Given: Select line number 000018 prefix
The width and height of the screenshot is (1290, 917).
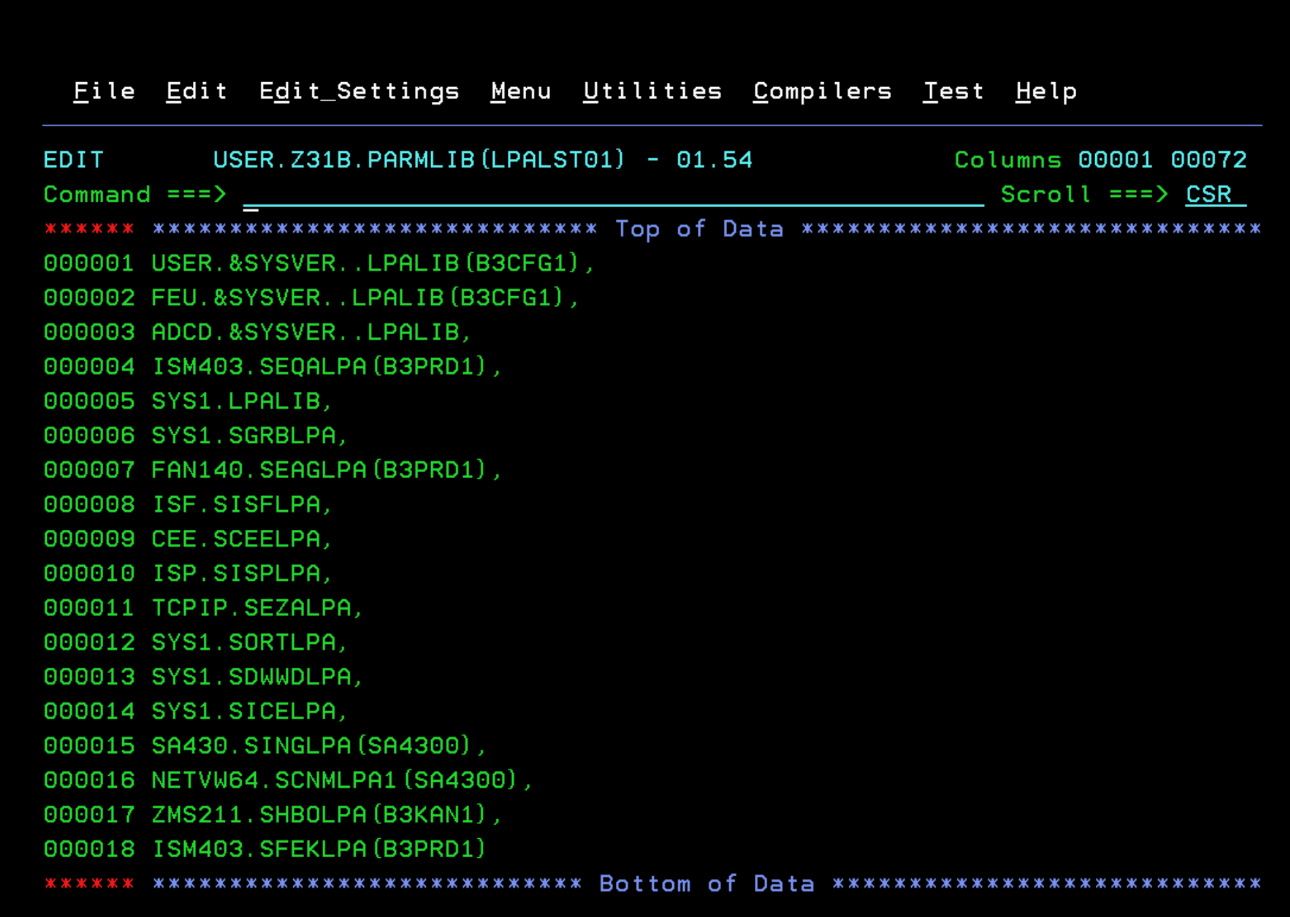Looking at the screenshot, I should pyautogui.click(x=89, y=849).
